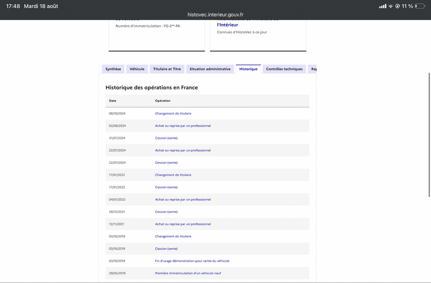The image size is (431, 283).
Task: Open 'Achat ou reprise par un professionnel' 02/08/2024
Action: coord(183,126)
